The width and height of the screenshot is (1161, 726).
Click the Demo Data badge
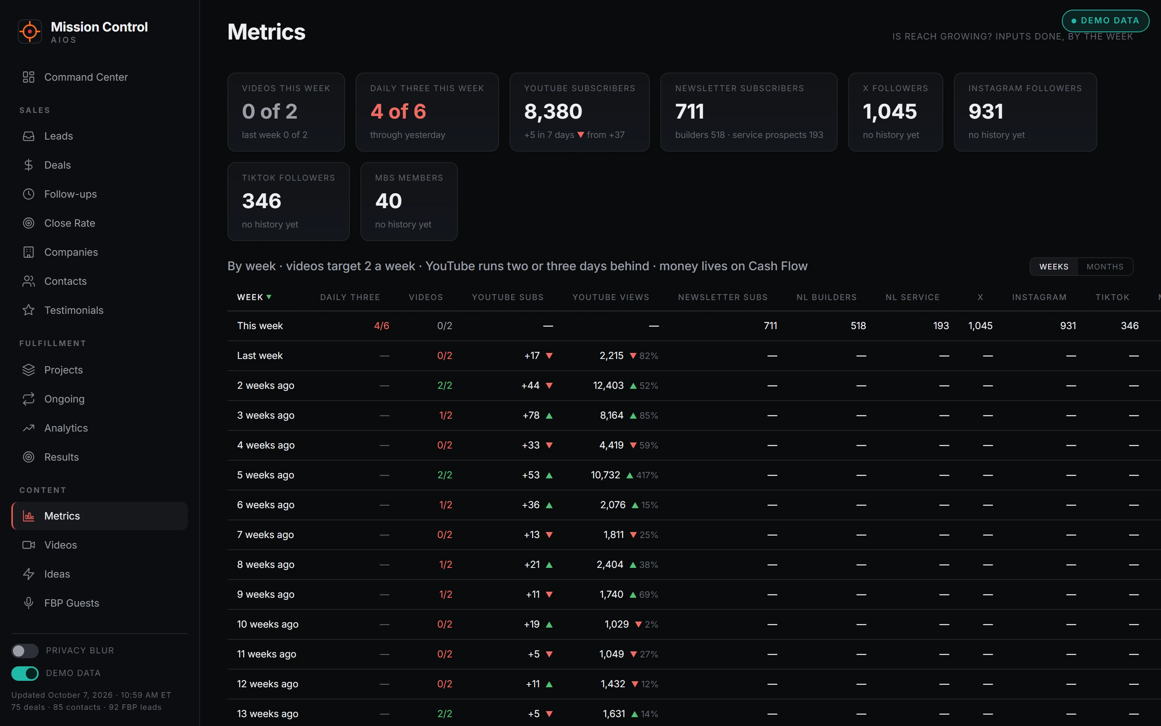pyautogui.click(x=1105, y=21)
